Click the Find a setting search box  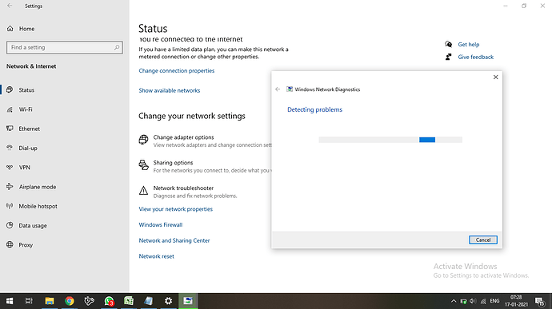point(65,47)
